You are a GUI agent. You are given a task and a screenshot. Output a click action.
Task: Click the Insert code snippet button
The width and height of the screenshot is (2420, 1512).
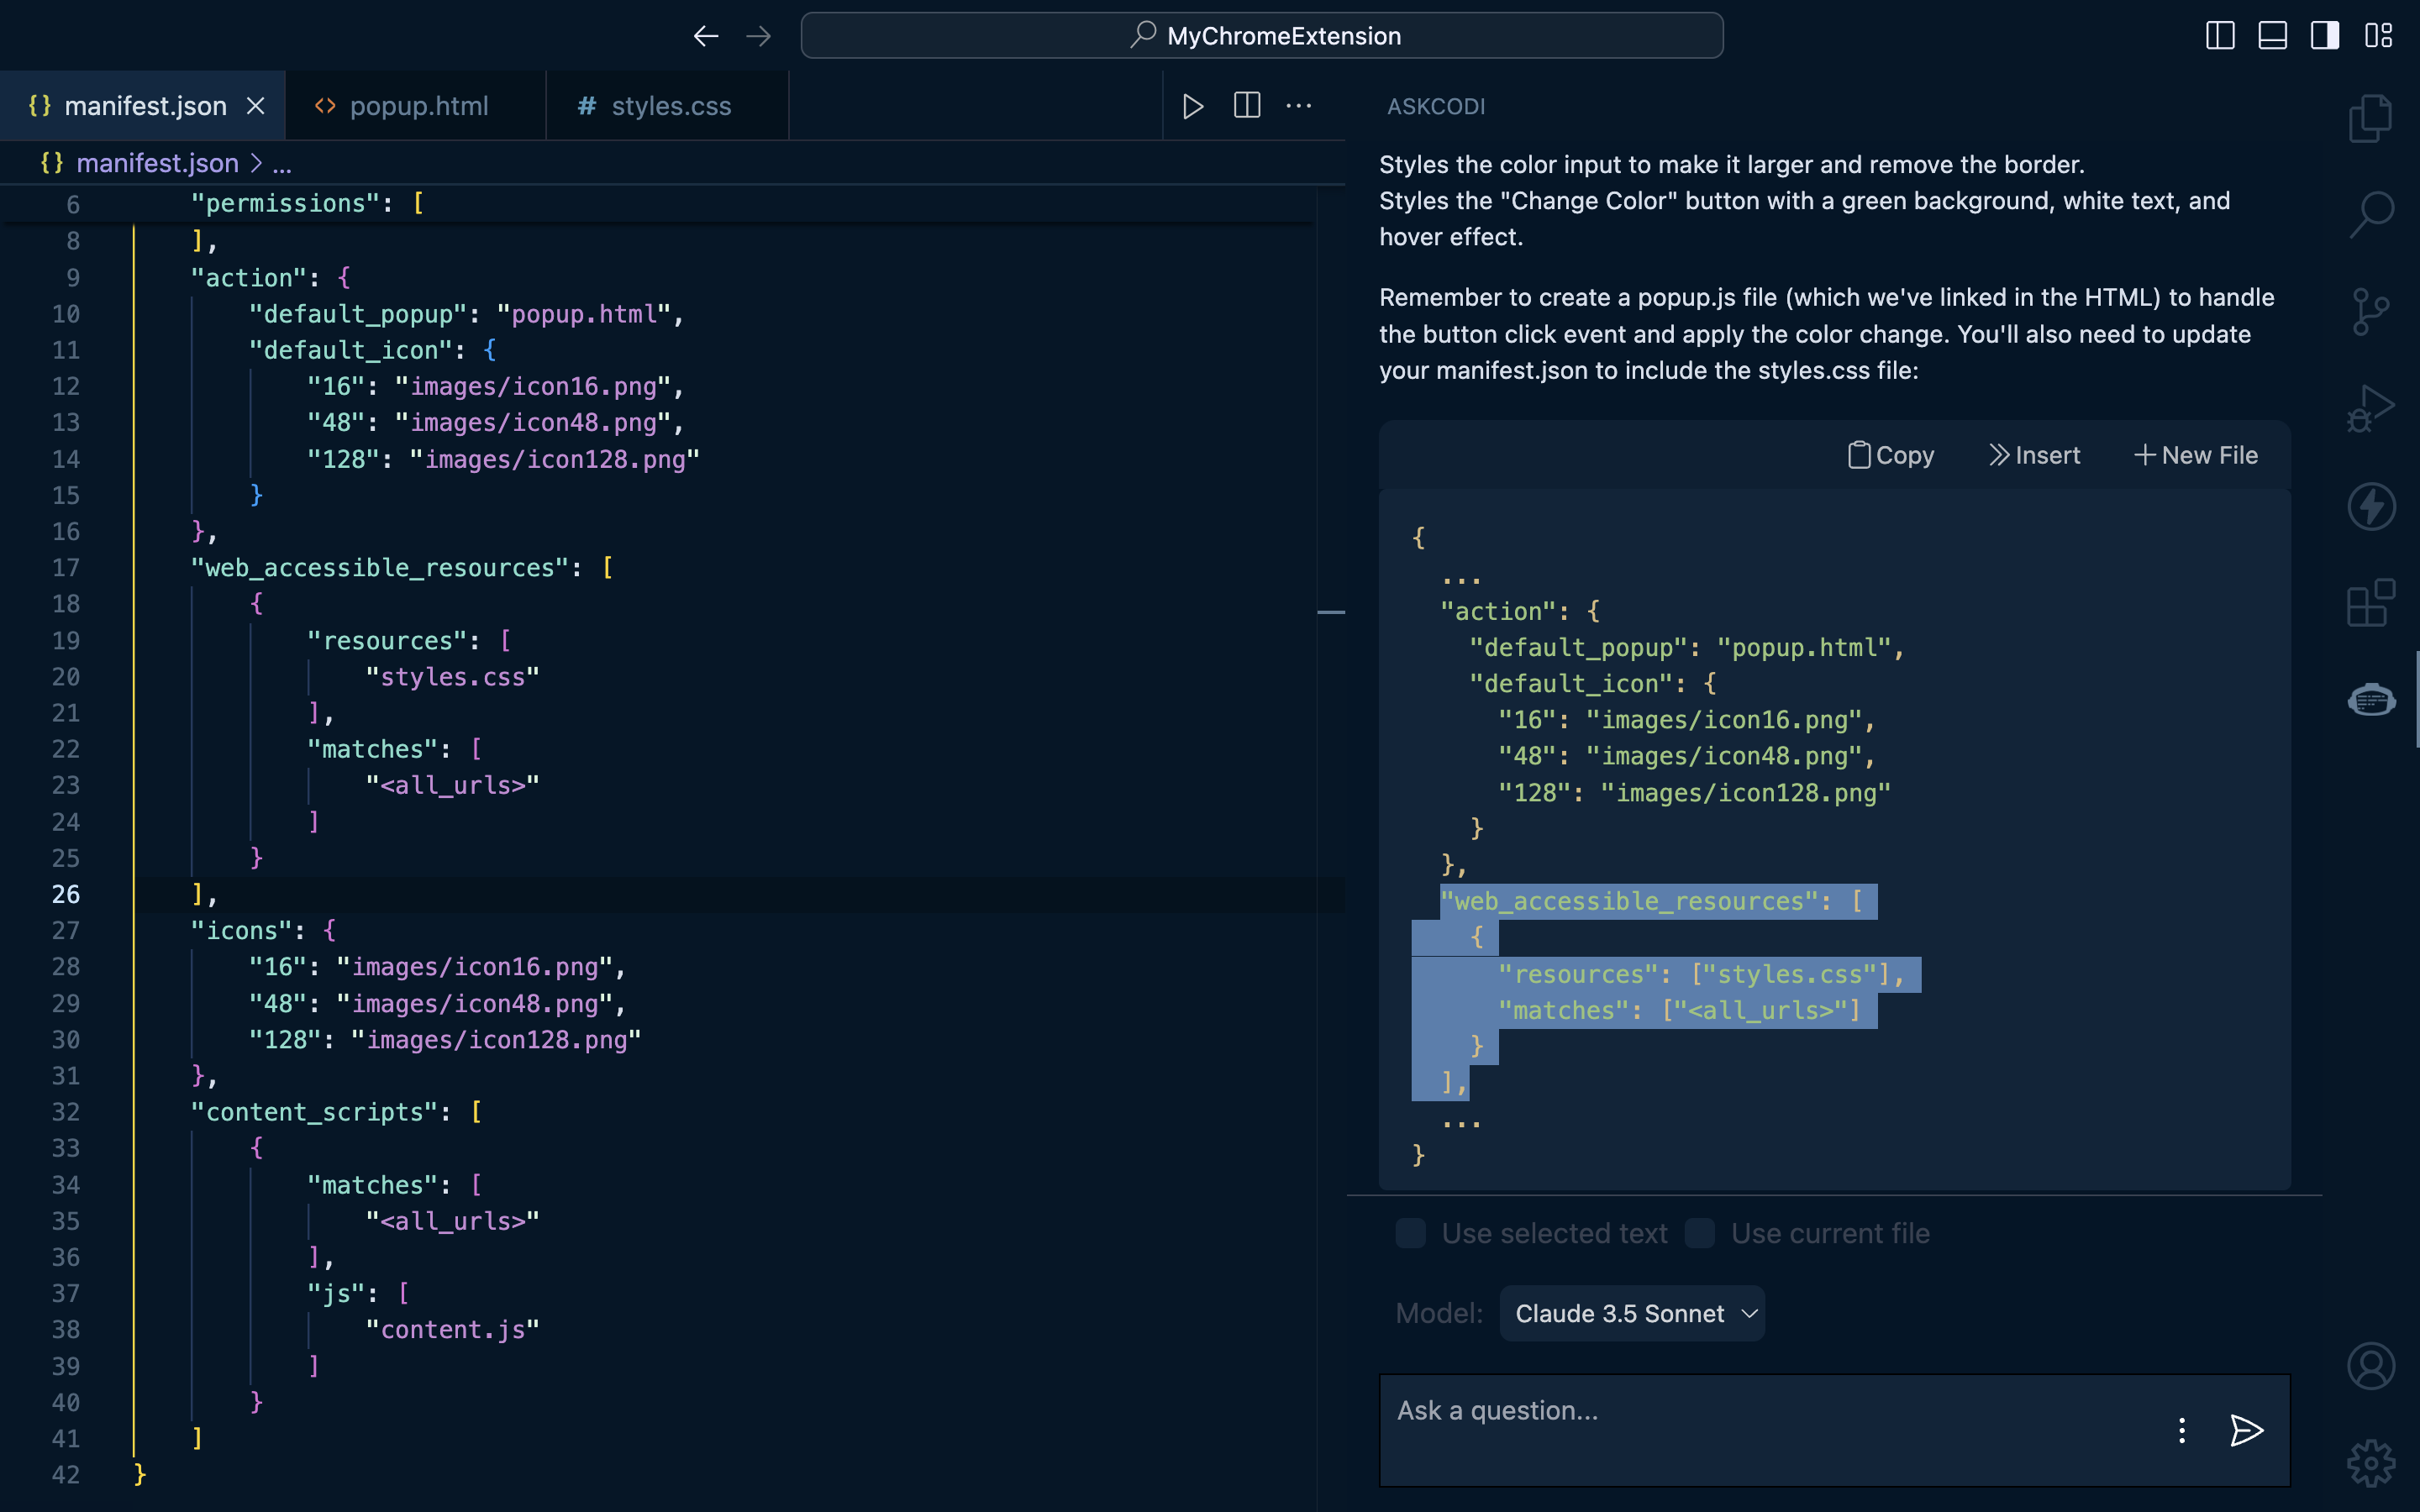(x=2033, y=454)
